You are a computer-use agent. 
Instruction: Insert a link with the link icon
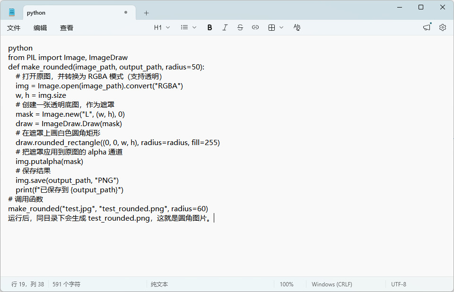click(x=255, y=27)
